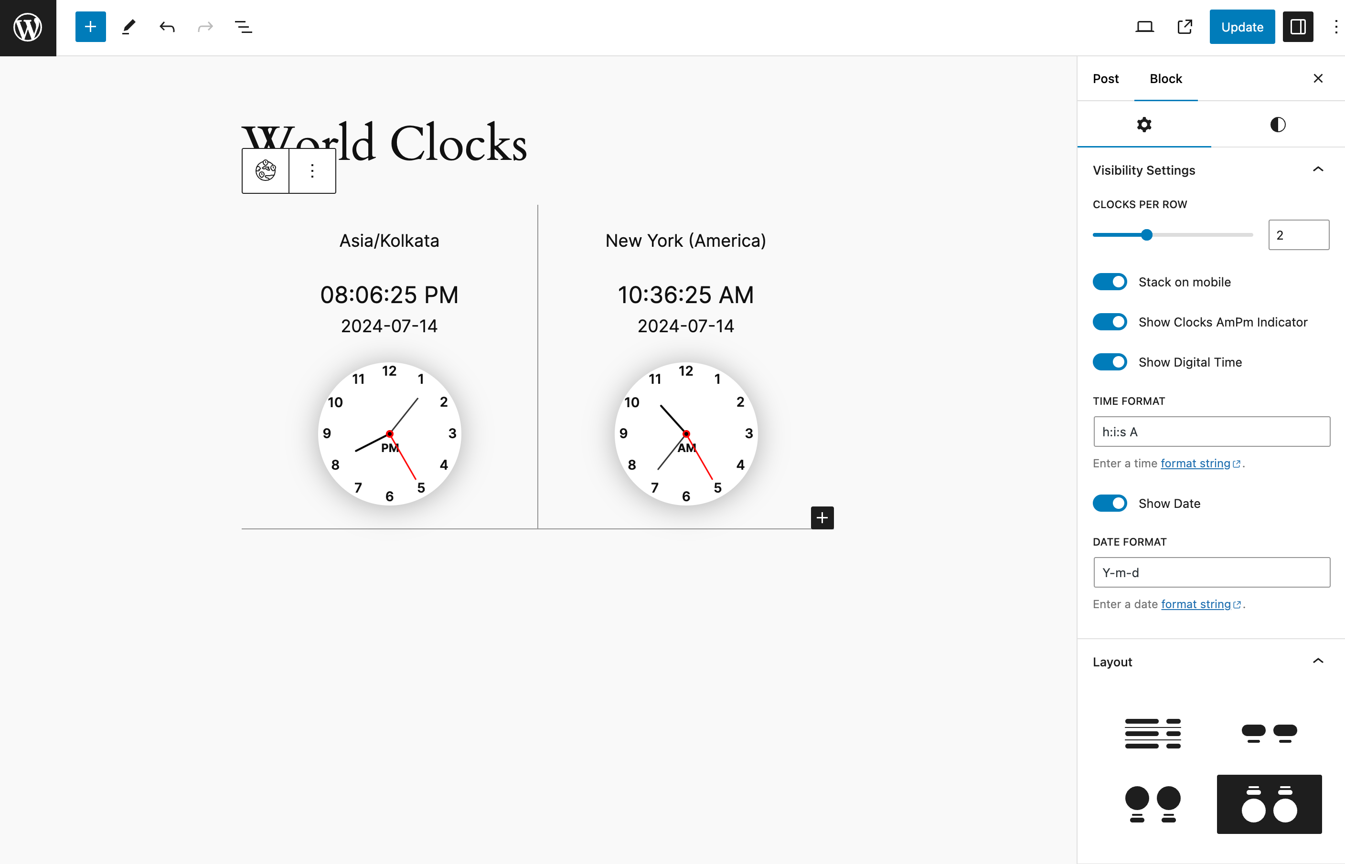The width and height of the screenshot is (1345, 864).
Task: Click the styles/contrast icon in Block panel
Action: click(x=1277, y=124)
